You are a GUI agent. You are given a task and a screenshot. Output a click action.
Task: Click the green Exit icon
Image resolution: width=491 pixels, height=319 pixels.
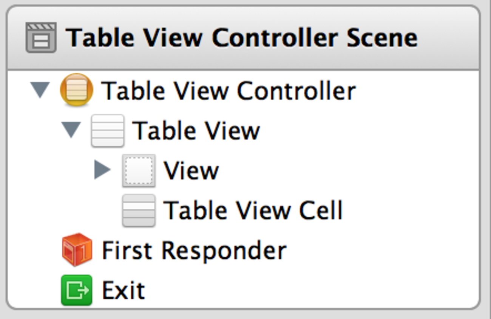click(77, 290)
